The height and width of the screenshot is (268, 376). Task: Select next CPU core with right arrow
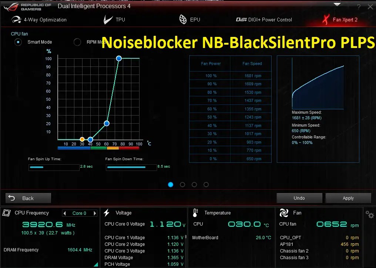[95, 213]
